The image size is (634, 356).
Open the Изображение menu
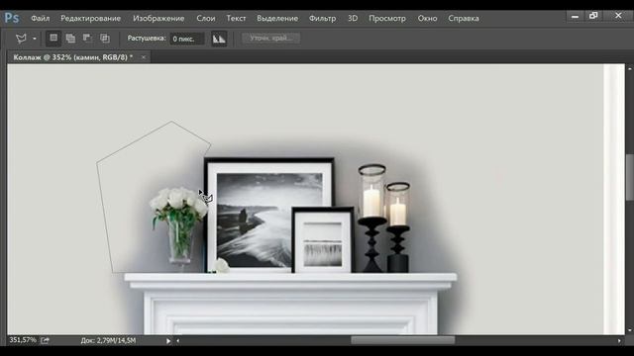click(x=158, y=18)
